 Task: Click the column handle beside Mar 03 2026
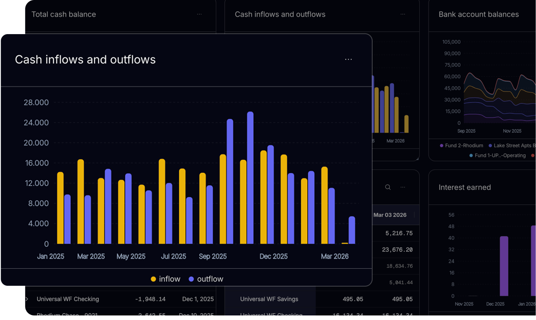[414, 215]
